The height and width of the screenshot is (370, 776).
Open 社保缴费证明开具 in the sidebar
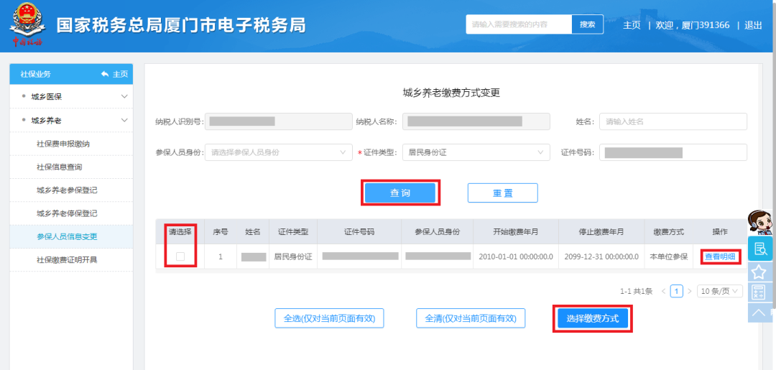click(x=67, y=259)
